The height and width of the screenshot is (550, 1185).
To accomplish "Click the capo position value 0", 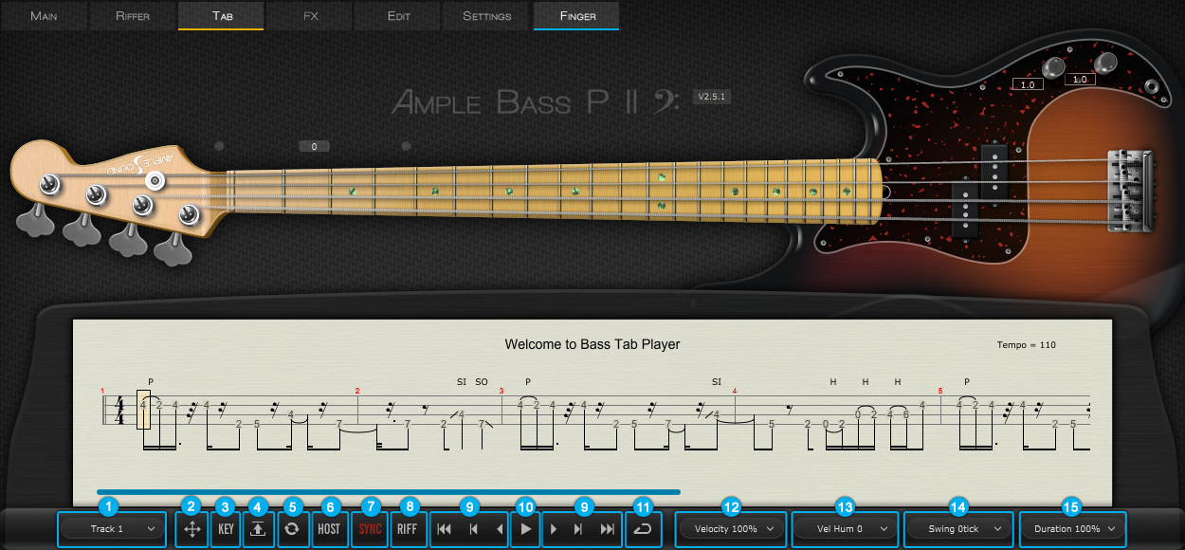I will [314, 147].
